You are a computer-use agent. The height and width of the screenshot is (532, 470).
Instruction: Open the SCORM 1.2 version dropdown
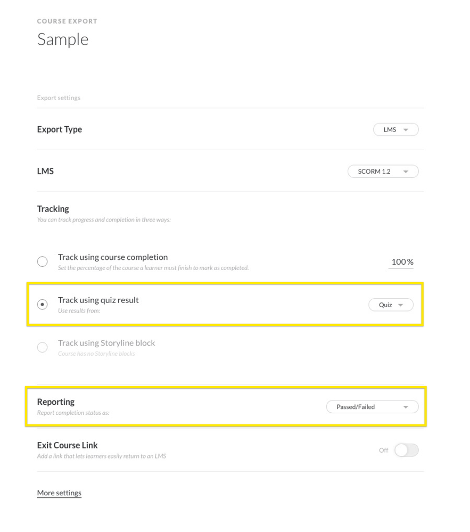(x=383, y=171)
